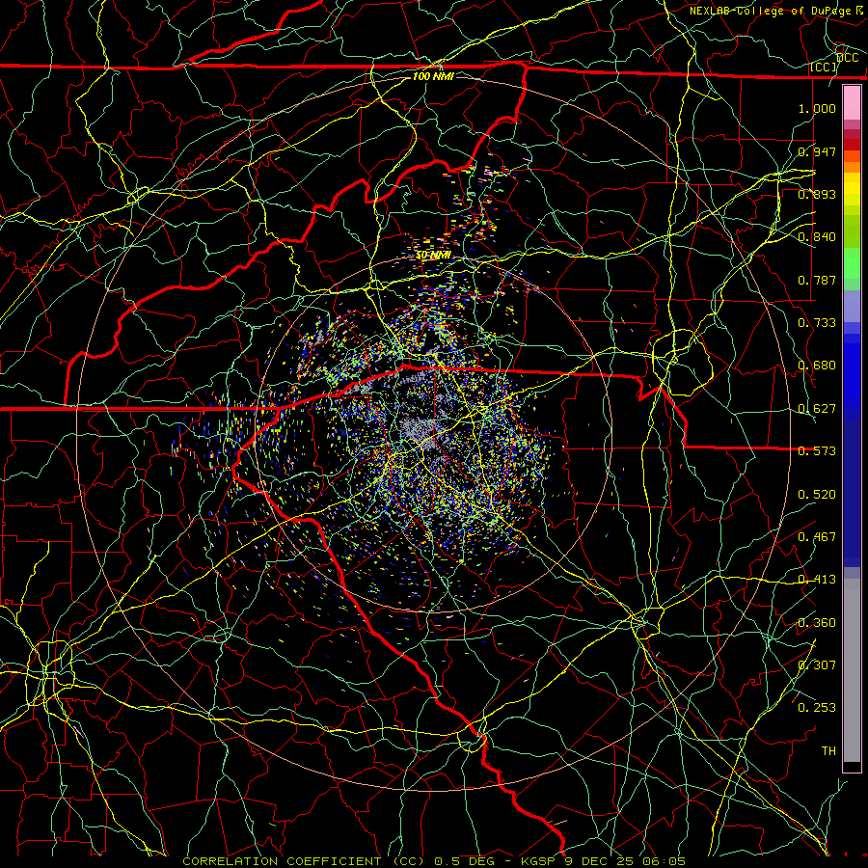Select the 1.000 scale value
This screenshot has width=868, height=868.
point(817,108)
